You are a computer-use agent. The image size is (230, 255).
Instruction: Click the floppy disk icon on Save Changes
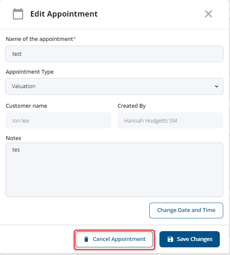pyautogui.click(x=170, y=239)
